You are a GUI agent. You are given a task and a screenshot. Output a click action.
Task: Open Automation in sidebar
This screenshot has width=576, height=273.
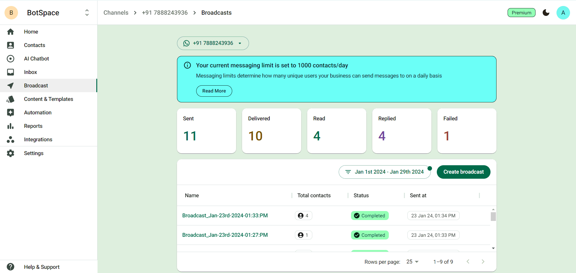tap(48, 113)
